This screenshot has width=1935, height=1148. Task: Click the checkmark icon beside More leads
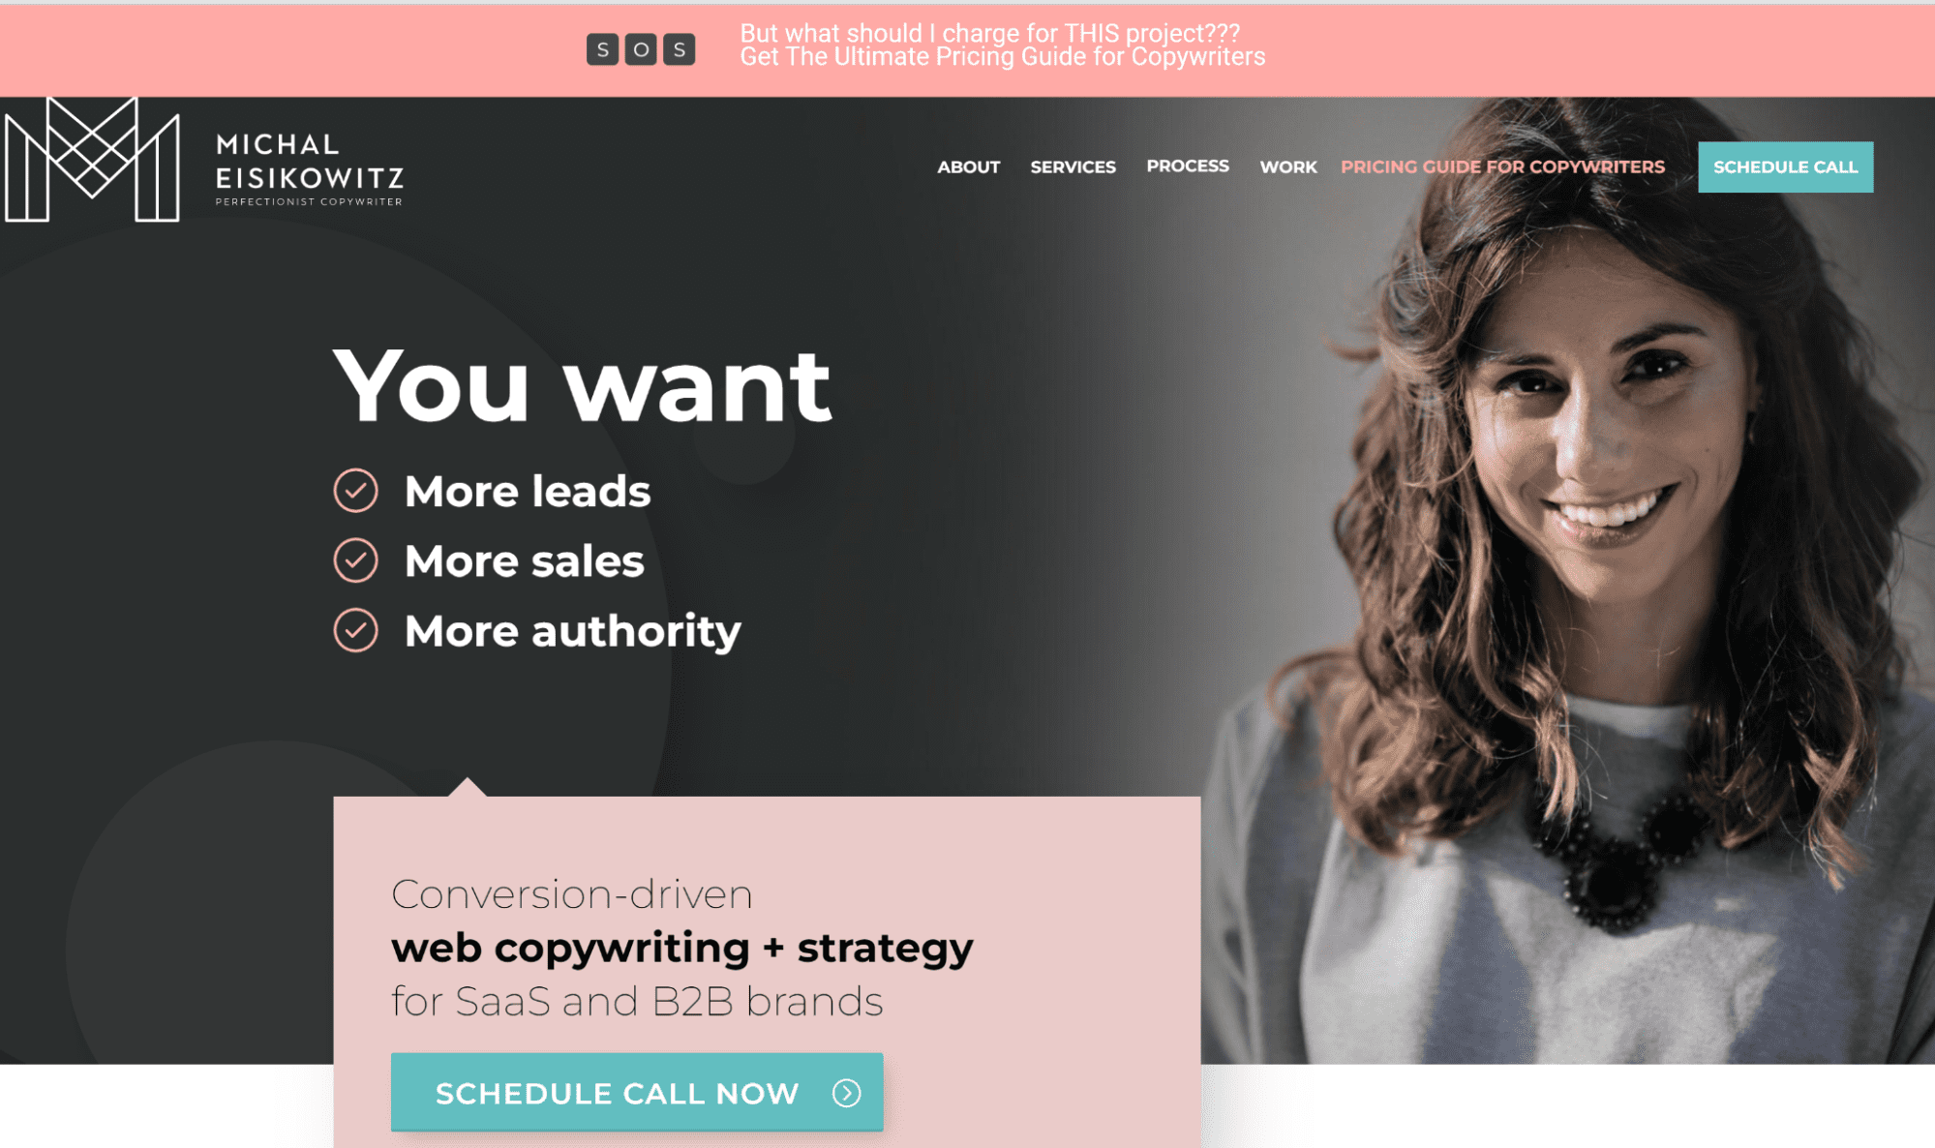coord(356,491)
